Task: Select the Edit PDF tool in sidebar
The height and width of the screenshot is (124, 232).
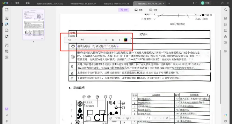Action: click(x=6, y=25)
